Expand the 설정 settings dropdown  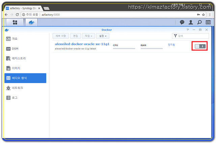point(103,36)
